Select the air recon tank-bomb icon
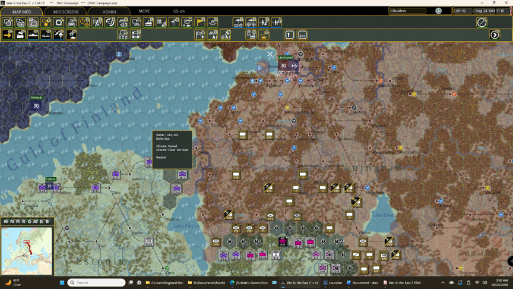This screenshot has width=513, height=289. point(238,22)
